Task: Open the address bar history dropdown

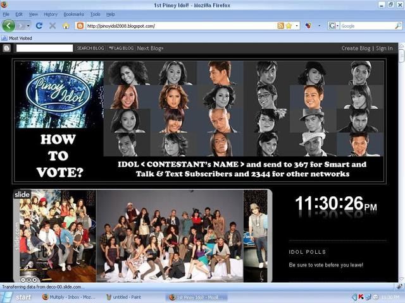Action: (x=297, y=26)
